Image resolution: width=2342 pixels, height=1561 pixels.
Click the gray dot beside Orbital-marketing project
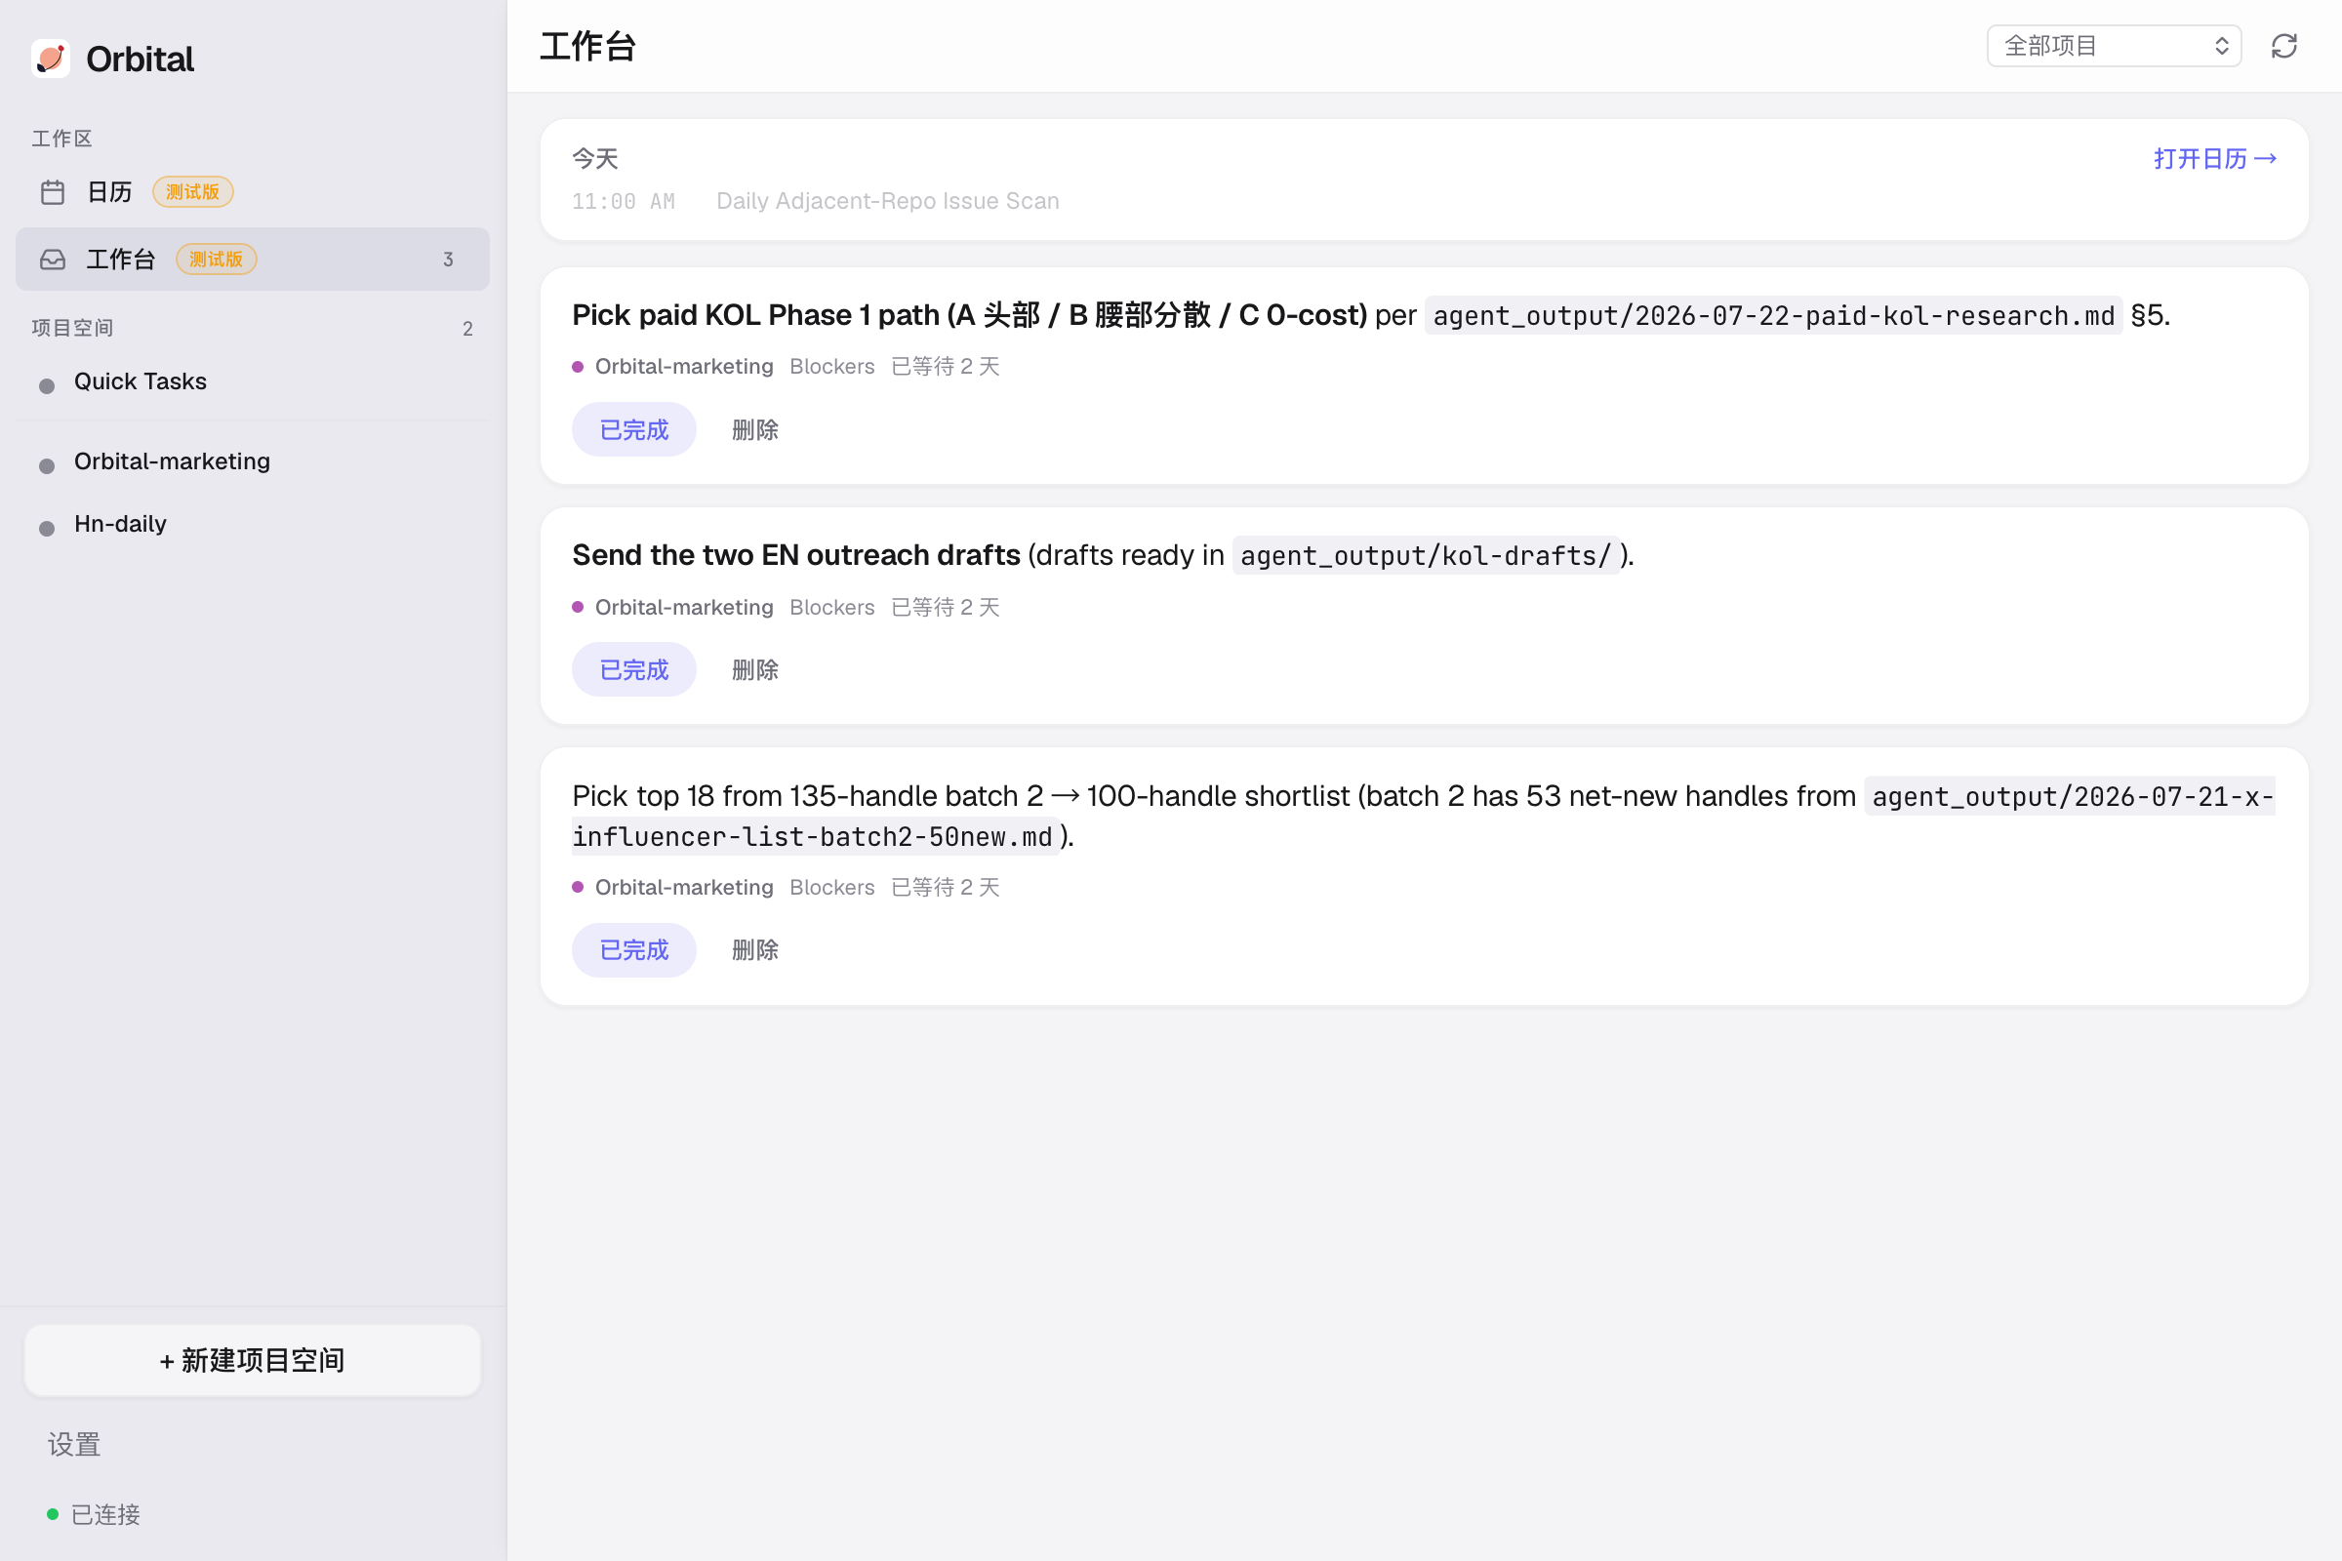click(47, 466)
